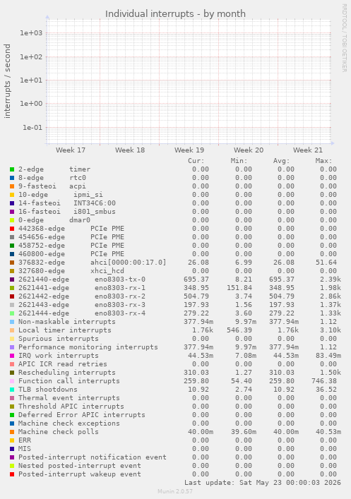Click the Week 21 axis label
The width and height of the screenshot is (351, 499).
pos(308,150)
